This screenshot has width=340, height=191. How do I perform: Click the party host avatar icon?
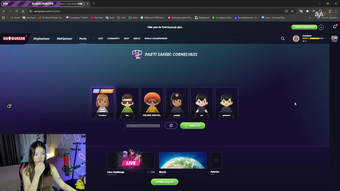click(137, 54)
